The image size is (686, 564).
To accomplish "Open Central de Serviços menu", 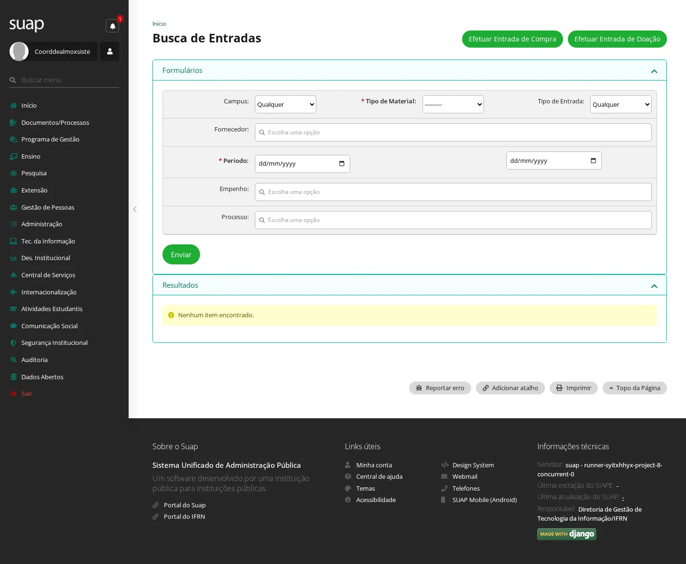I will [x=48, y=275].
